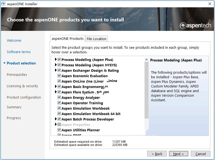Toggle Aspen Energy Analyzer checkbox
The width and height of the screenshot is (215, 160).
click(x=59, y=97)
